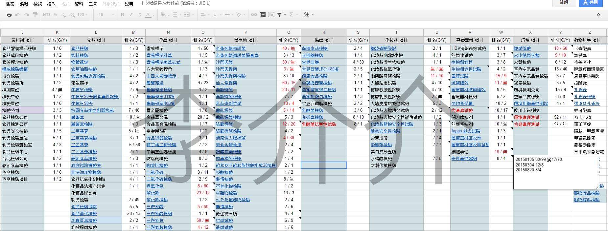The image size is (608, 231).
Task: Open the text color picker
Action: pyautogui.click(x=148, y=15)
